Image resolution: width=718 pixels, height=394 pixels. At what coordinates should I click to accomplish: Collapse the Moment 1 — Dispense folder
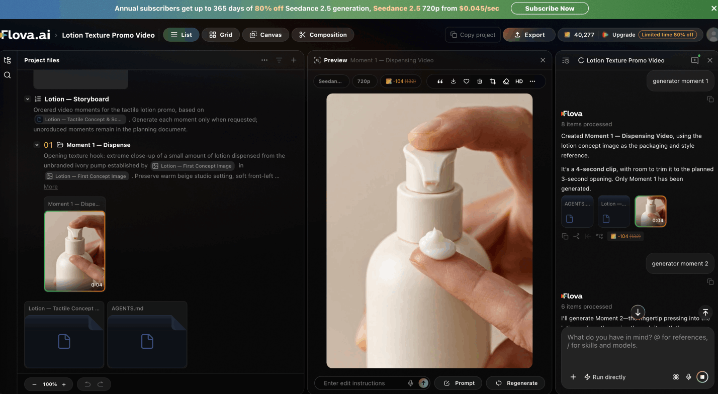tap(37, 145)
